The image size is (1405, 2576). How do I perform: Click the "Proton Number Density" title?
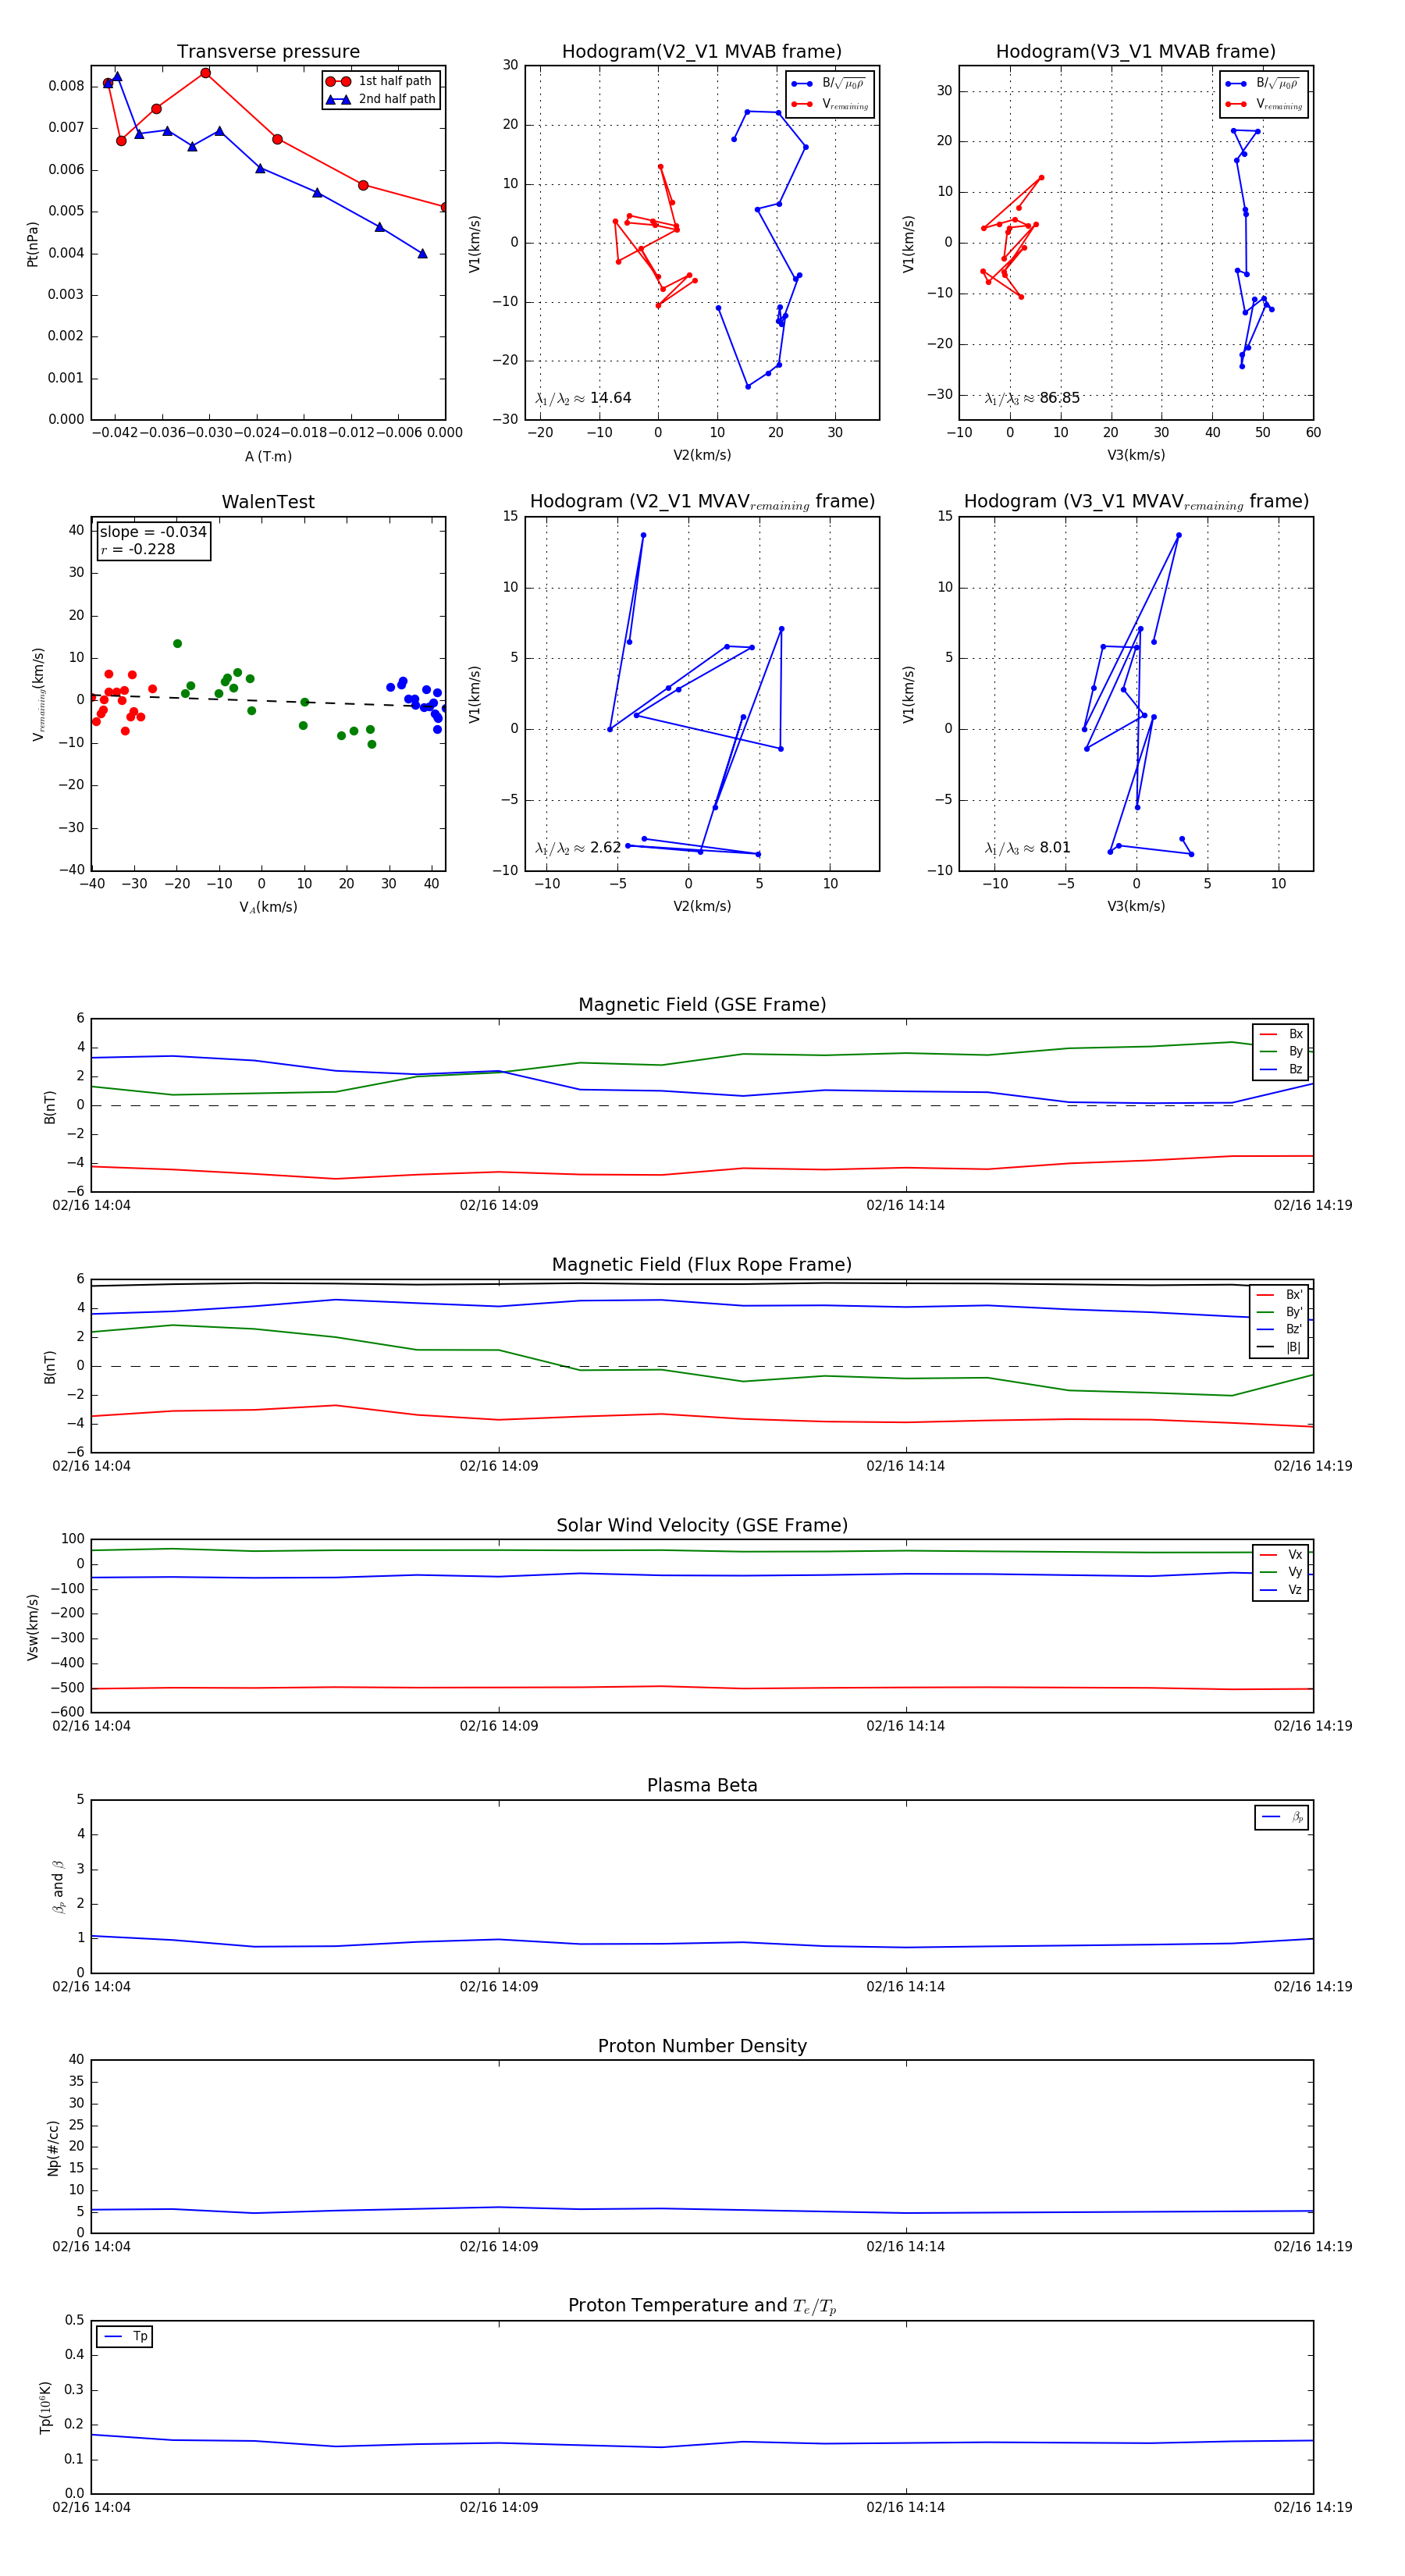pyautogui.click(x=702, y=2046)
